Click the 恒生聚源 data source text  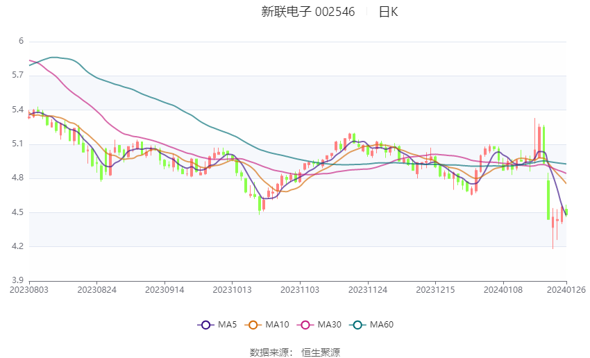[321, 352]
